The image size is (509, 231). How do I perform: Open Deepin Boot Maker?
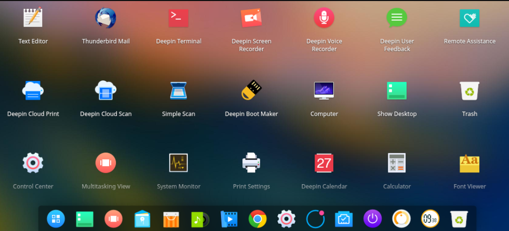click(x=251, y=90)
